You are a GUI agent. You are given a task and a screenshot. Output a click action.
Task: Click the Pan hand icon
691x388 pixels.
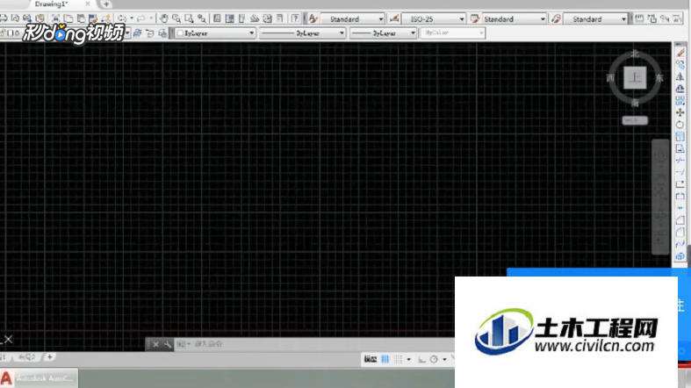tap(163, 18)
